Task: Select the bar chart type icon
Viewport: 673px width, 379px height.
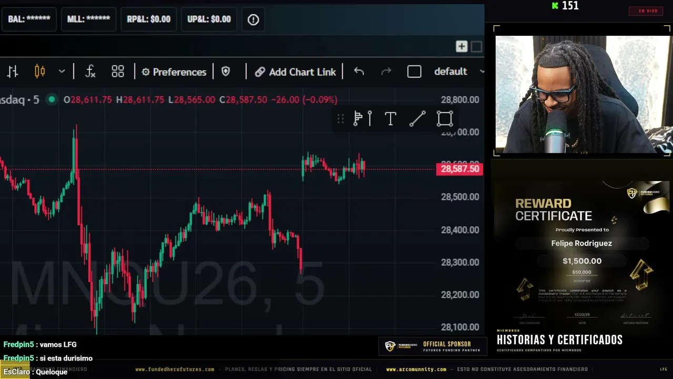Action: [13, 72]
